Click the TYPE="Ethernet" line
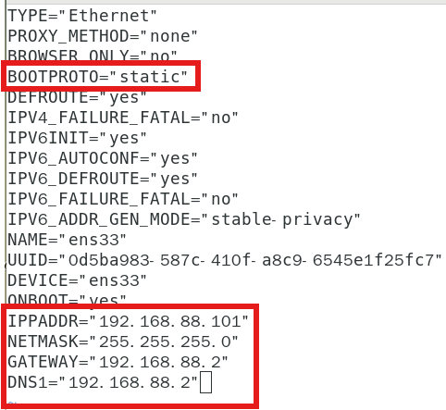Image resolution: width=446 pixels, height=410 pixels. point(82,16)
